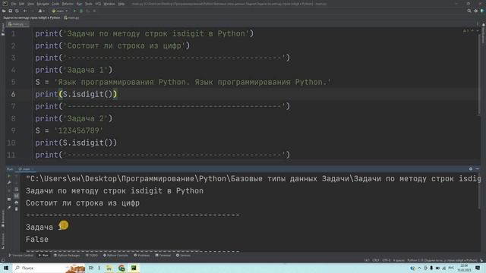Screen dimensions: 486x273
Task: Open the Project tool window sidebar button
Action: [x=3, y=30]
